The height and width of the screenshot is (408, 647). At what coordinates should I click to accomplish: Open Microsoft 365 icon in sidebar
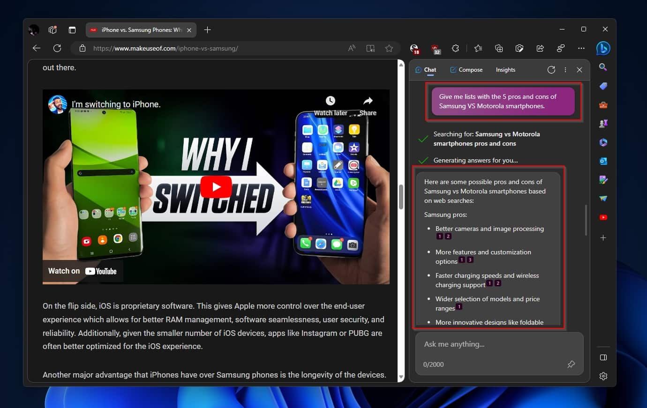point(603,142)
